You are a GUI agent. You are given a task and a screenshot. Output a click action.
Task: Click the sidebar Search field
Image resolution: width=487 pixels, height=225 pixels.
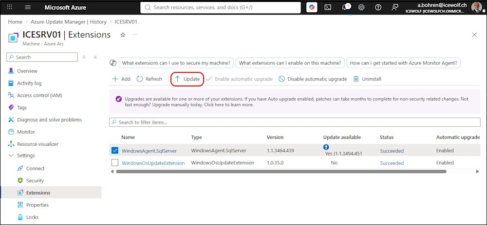pyautogui.click(x=42, y=57)
